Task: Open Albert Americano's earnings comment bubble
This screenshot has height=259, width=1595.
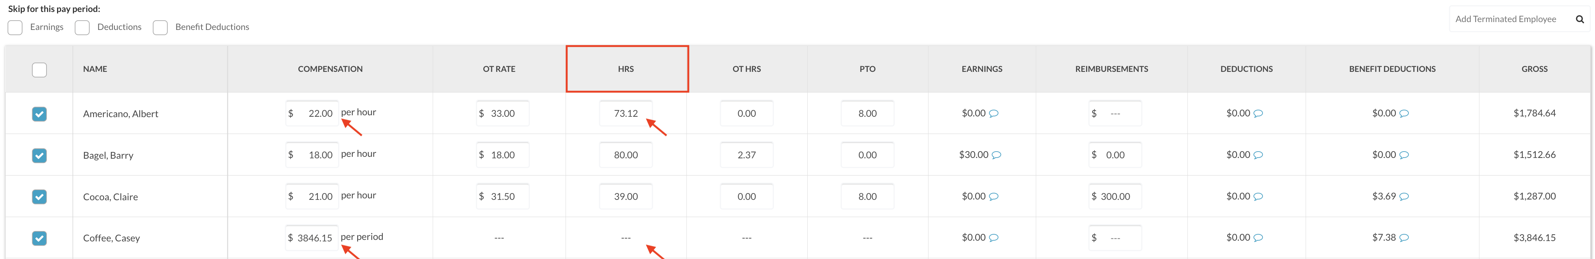Action: tap(994, 114)
